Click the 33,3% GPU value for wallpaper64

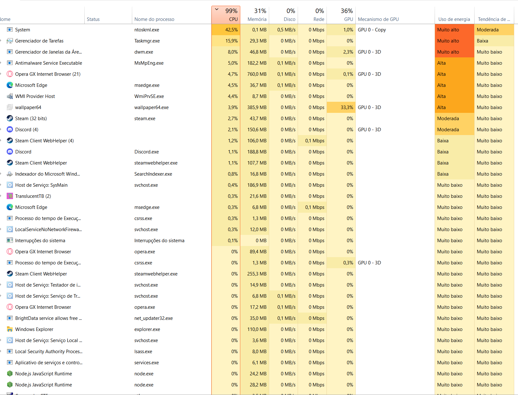341,107
